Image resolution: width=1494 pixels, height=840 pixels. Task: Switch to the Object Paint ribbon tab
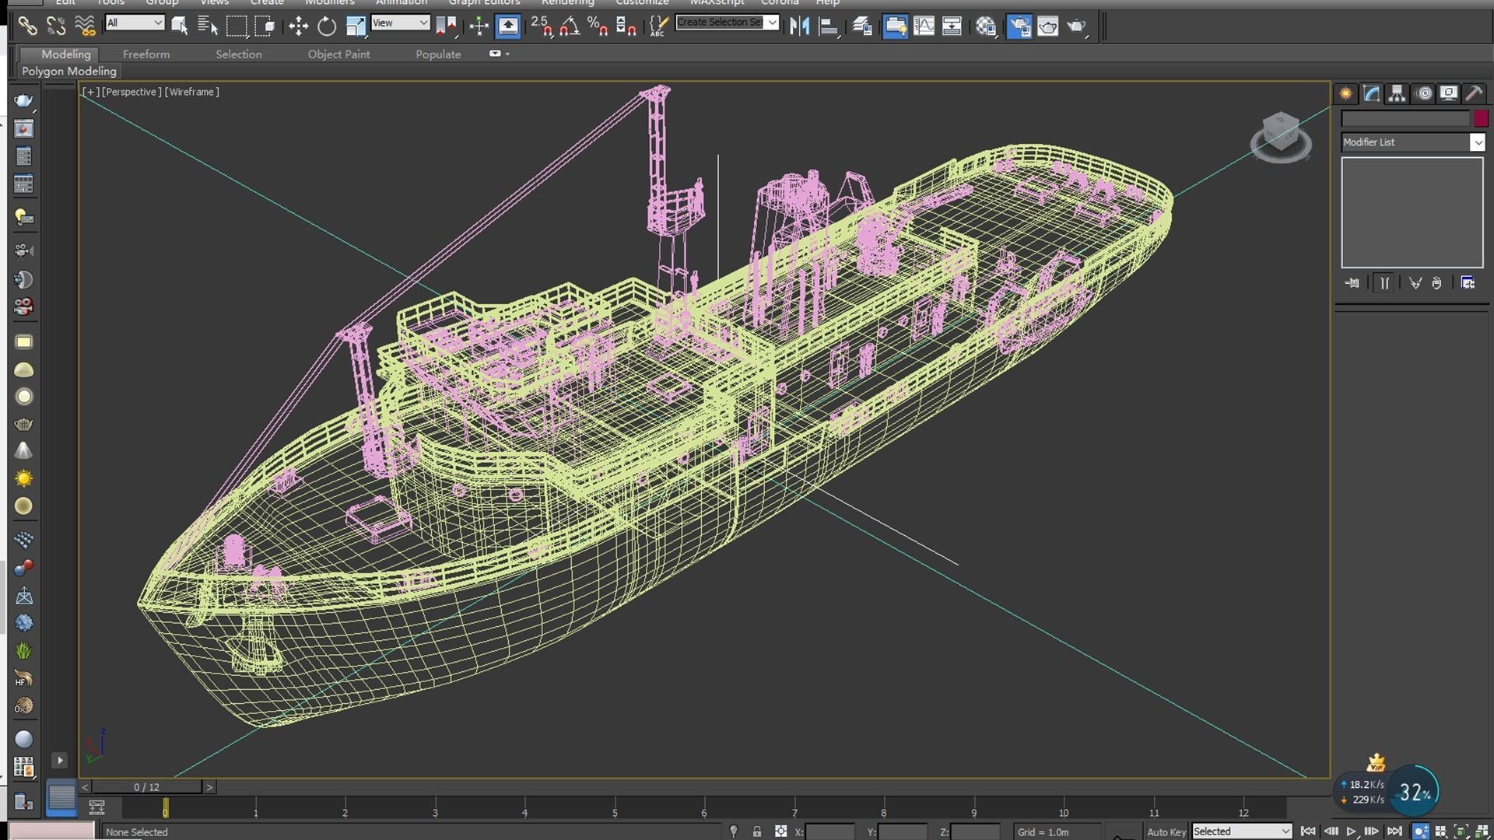338,54
